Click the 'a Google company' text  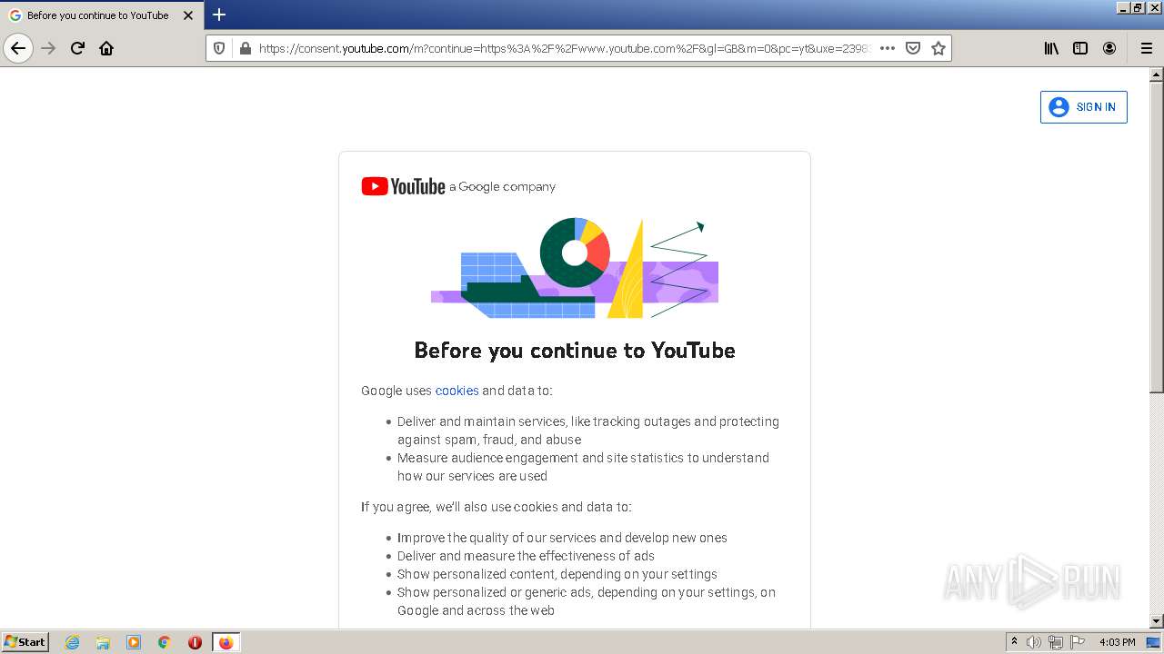[502, 187]
